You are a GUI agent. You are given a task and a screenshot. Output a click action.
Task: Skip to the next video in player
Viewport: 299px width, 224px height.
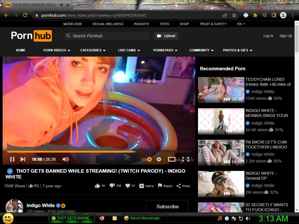23,159
